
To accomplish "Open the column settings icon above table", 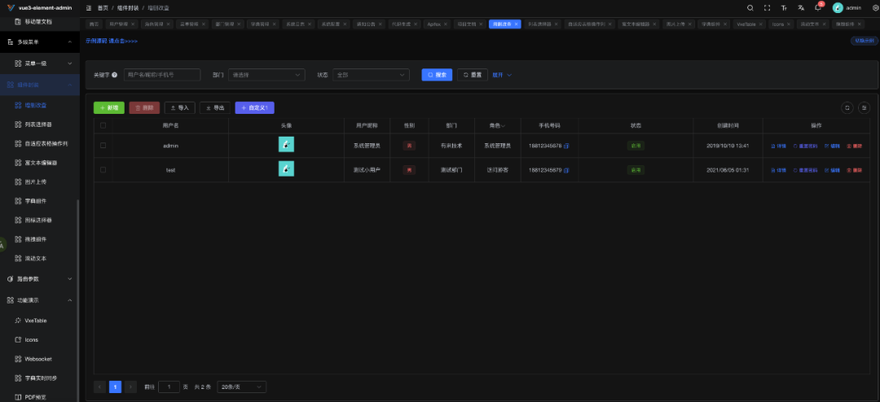I will click(x=865, y=107).
